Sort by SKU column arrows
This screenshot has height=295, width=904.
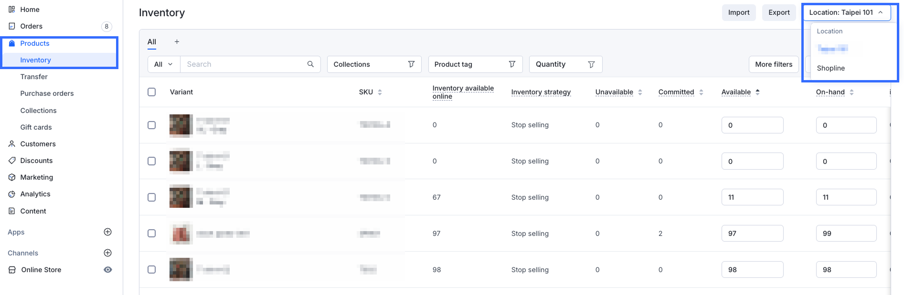380,92
